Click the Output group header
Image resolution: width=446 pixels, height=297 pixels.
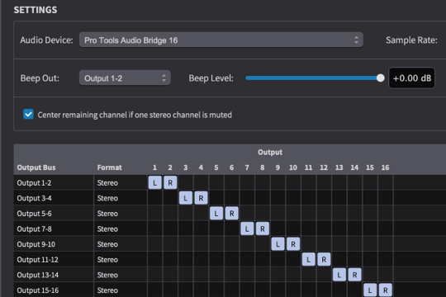(x=270, y=152)
